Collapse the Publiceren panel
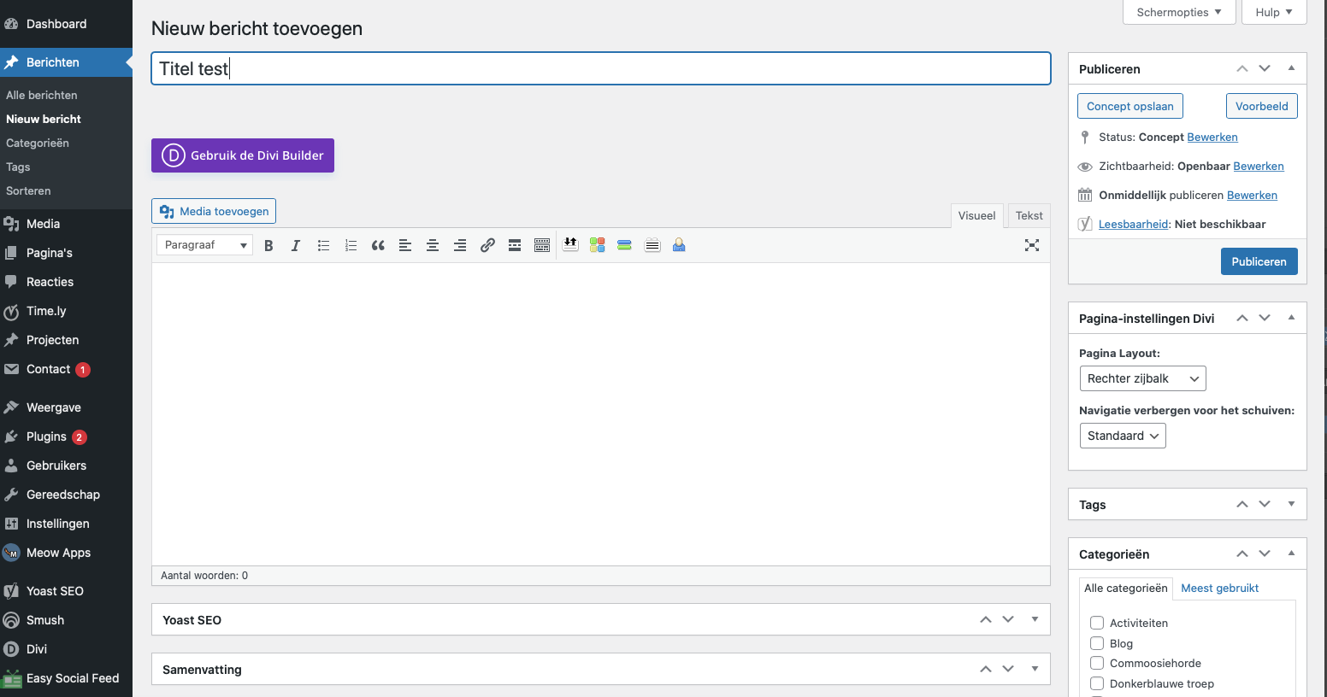The width and height of the screenshot is (1327, 697). (1291, 68)
